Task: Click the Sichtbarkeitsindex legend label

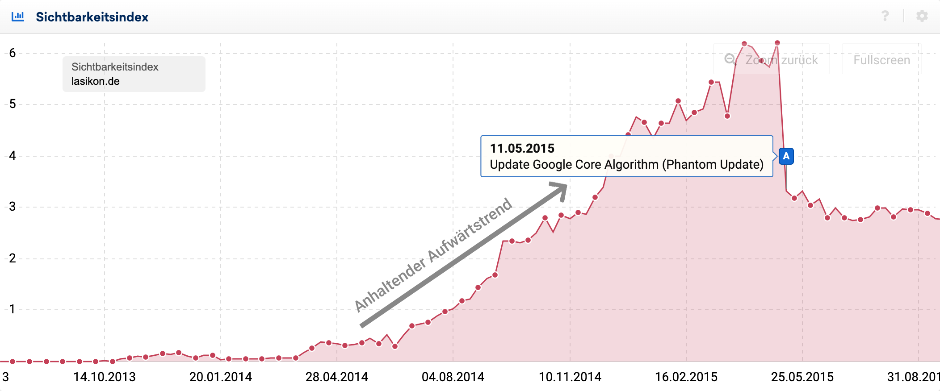Action: 115,67
